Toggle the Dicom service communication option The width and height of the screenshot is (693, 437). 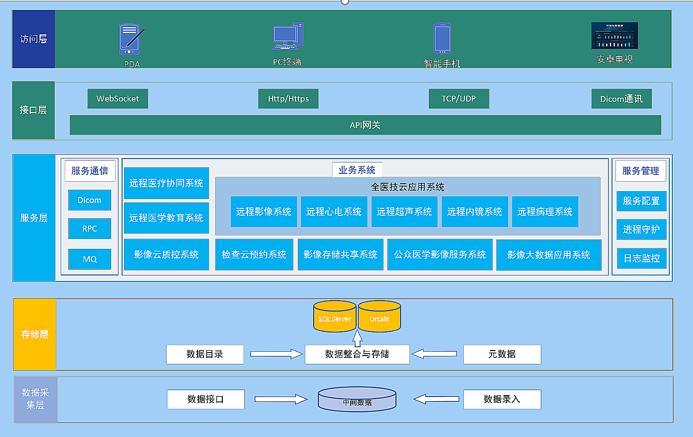(89, 200)
